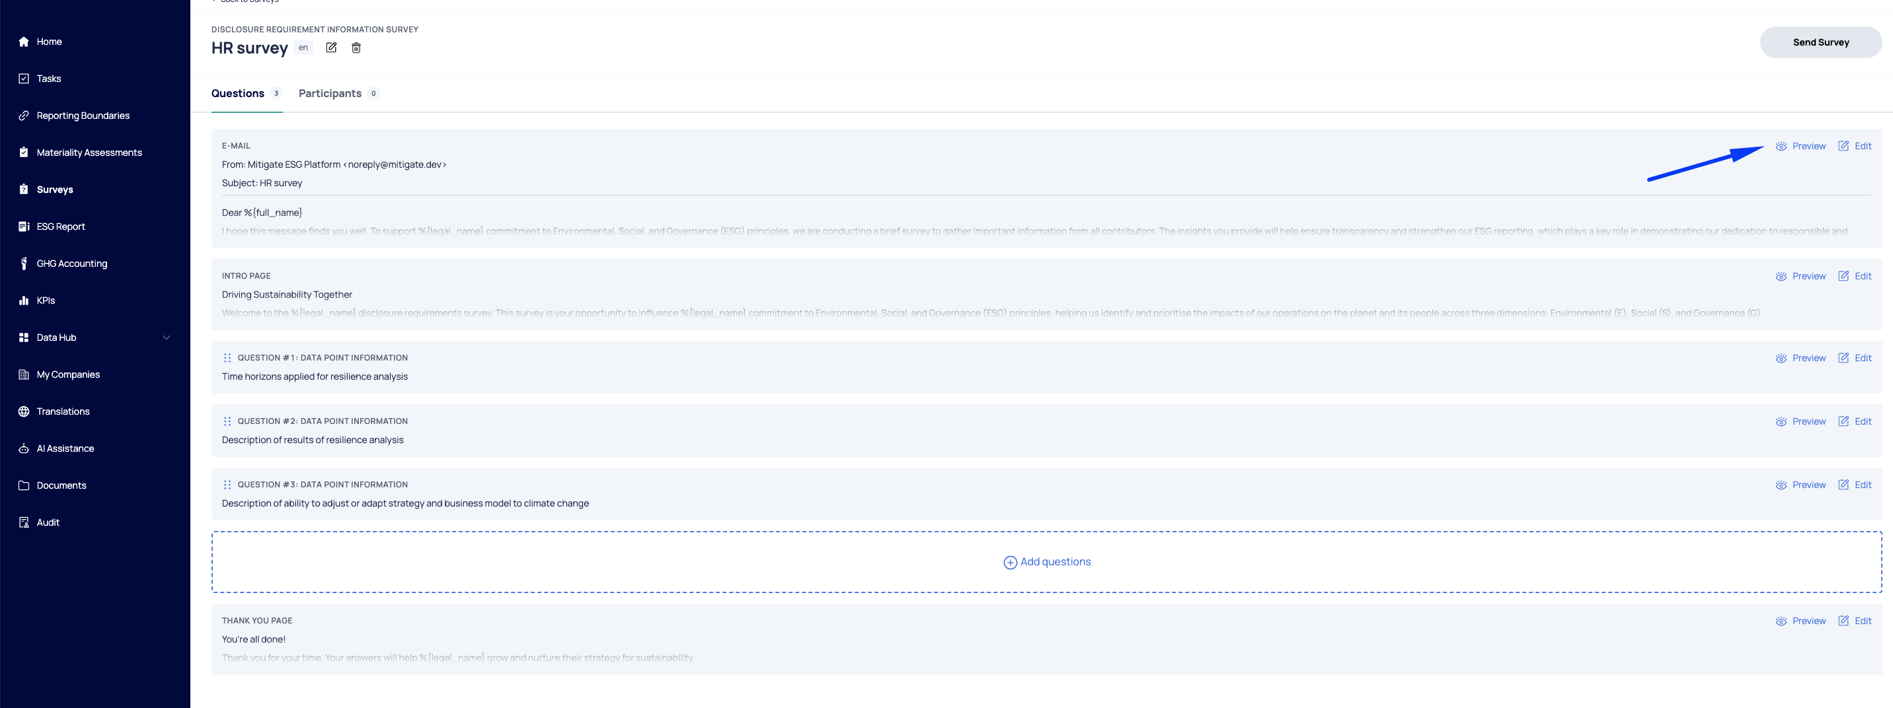Screen dimensions: 1893x708
Task: Open the AI Assistance sidebar icon
Action: (24, 448)
